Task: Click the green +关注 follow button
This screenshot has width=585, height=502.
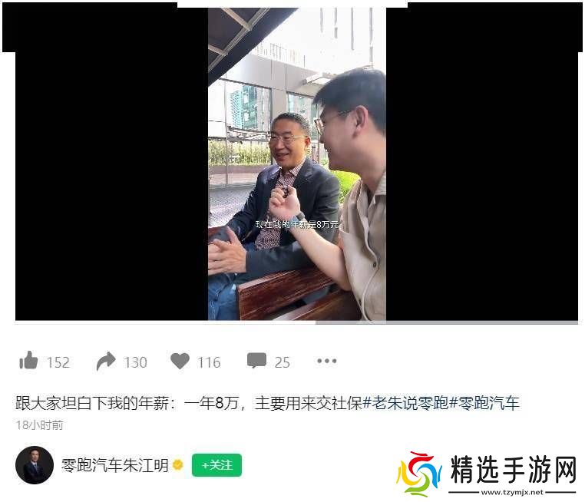Action: click(x=216, y=465)
